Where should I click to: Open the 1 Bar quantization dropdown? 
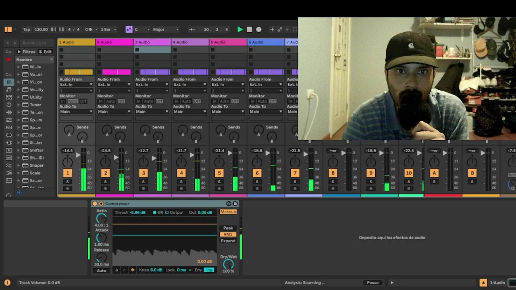(108, 29)
